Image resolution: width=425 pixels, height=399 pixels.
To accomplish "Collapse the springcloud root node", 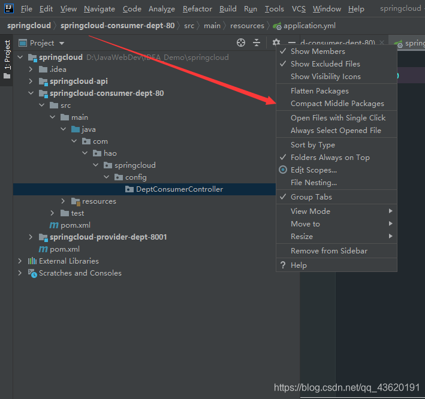I will click(x=20, y=57).
